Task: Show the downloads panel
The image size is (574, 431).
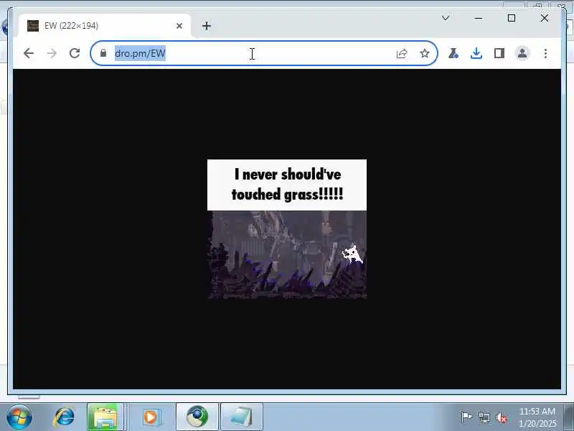Action: [x=476, y=53]
